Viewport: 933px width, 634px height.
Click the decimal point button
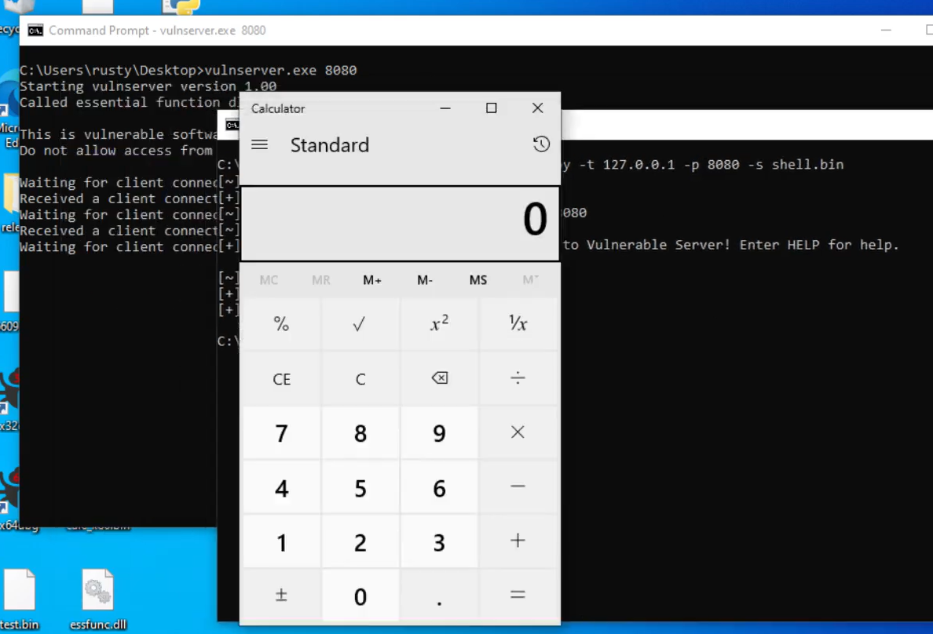[439, 596]
